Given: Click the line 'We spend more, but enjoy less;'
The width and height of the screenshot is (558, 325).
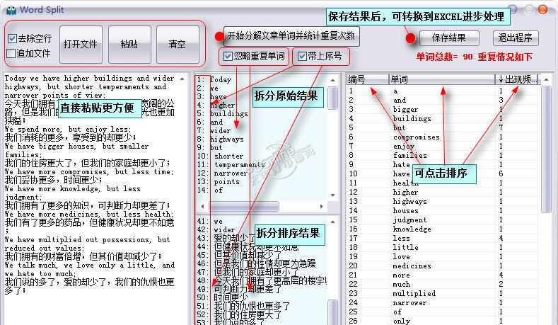Looking at the screenshot, I should [x=68, y=130].
